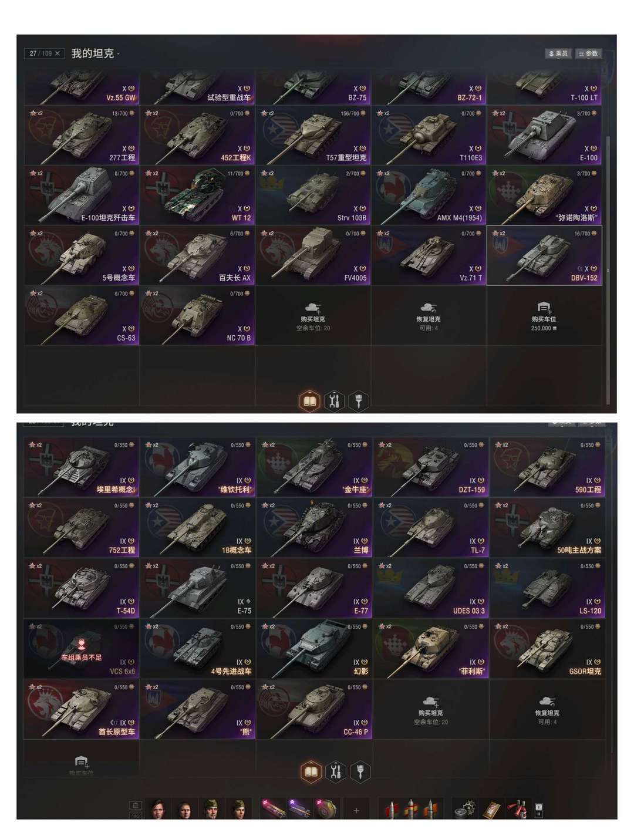Select the repair kit consumable icon
The image size is (634, 836).
[466, 810]
